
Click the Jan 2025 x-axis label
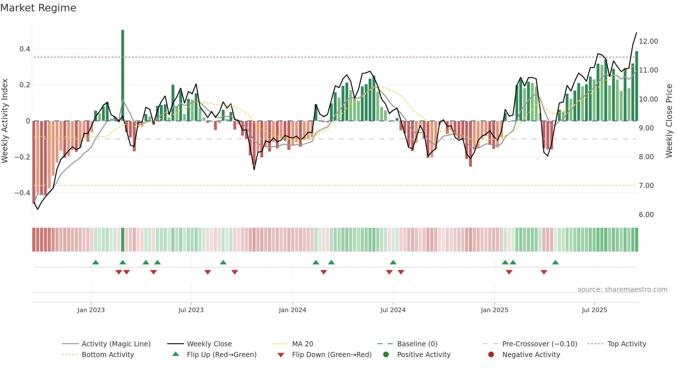tap(494, 310)
